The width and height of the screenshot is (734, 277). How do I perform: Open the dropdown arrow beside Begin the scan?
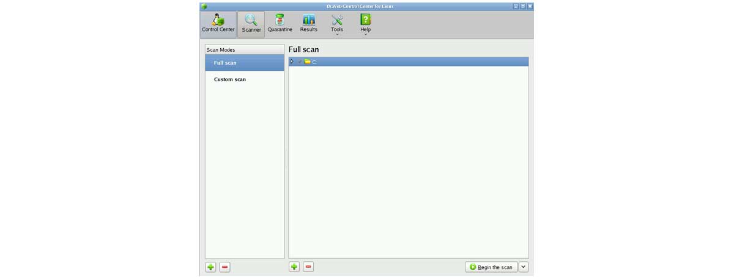coord(524,267)
